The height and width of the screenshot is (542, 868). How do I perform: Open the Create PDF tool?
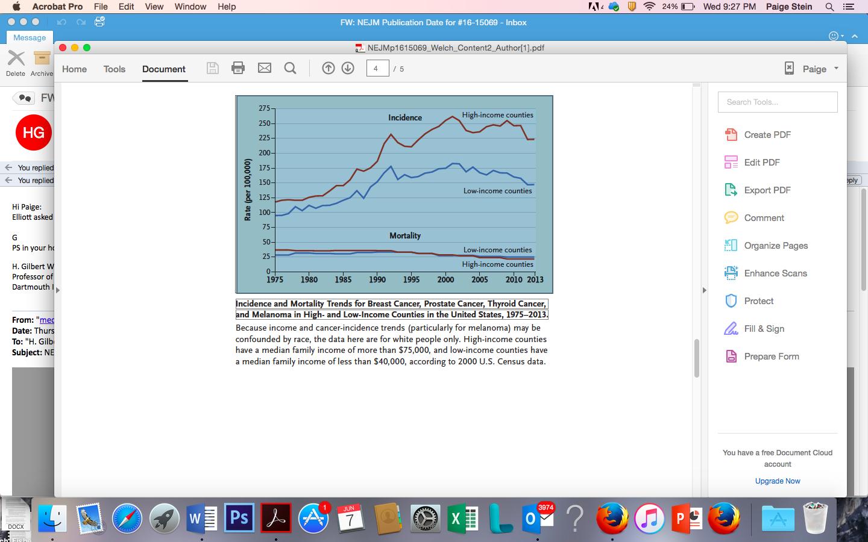pos(767,134)
